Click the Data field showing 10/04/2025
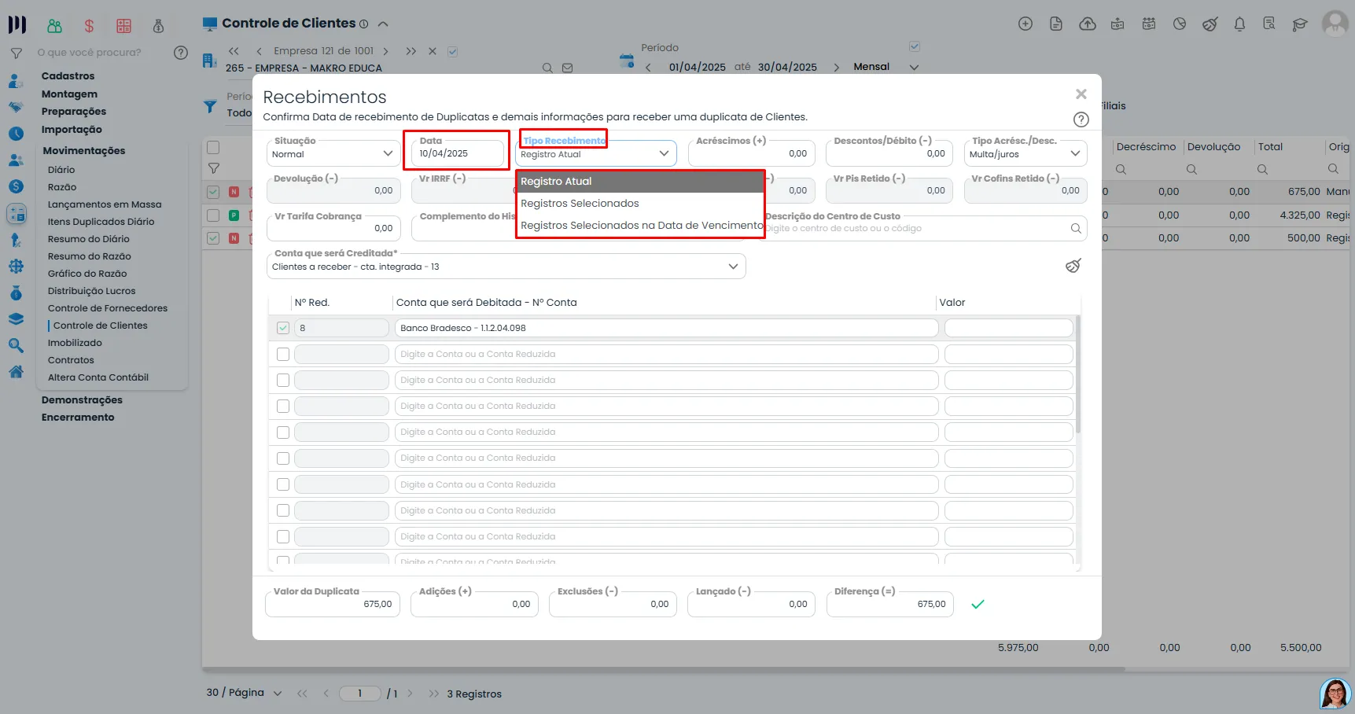 click(x=456, y=153)
